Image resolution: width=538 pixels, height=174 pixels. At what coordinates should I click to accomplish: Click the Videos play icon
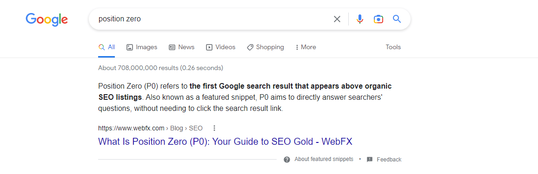(209, 47)
